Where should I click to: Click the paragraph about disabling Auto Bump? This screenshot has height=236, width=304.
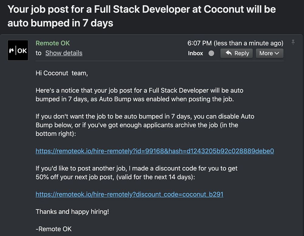point(145,125)
